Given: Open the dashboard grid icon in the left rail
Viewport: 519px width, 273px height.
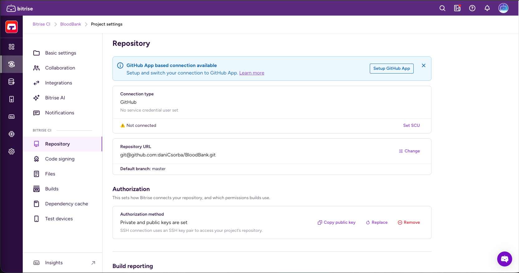Looking at the screenshot, I should pyautogui.click(x=12, y=47).
